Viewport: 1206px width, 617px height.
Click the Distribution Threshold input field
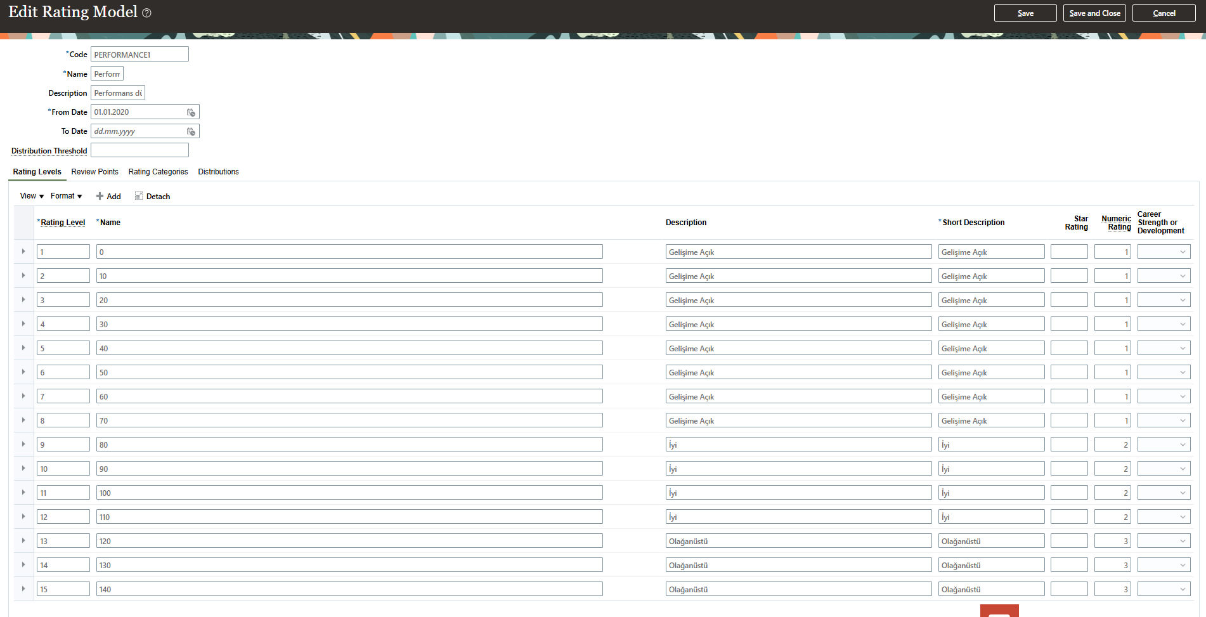pyautogui.click(x=139, y=150)
